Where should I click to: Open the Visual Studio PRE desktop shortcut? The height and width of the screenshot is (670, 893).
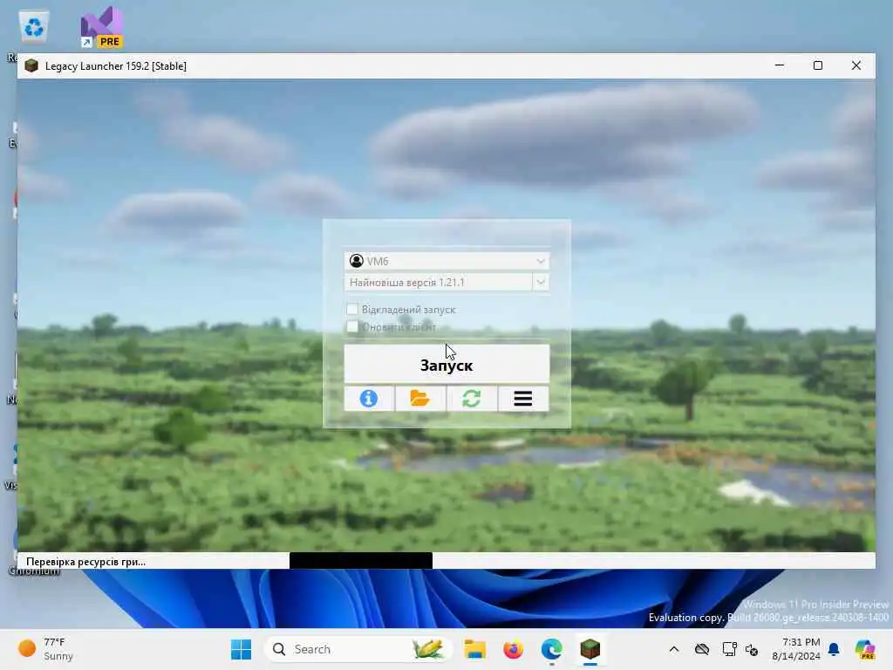101,27
